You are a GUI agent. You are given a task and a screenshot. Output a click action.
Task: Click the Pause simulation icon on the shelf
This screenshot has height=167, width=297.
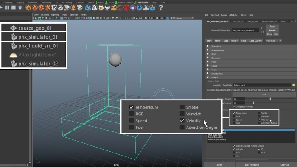7,8
